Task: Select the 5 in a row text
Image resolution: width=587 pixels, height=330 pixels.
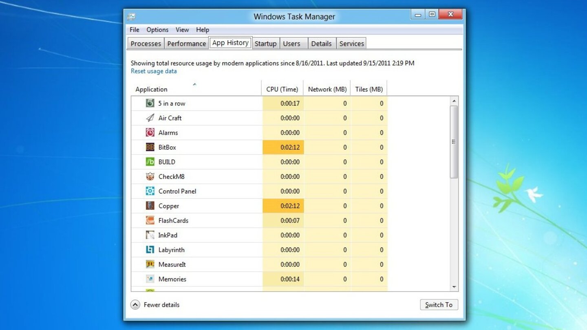Action: click(172, 103)
